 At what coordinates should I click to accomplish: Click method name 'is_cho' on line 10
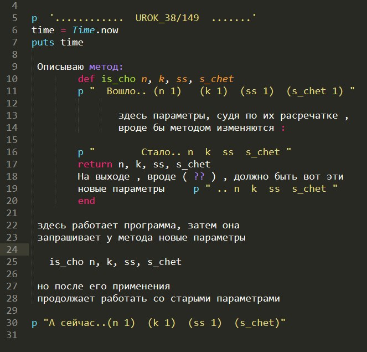click(x=118, y=79)
